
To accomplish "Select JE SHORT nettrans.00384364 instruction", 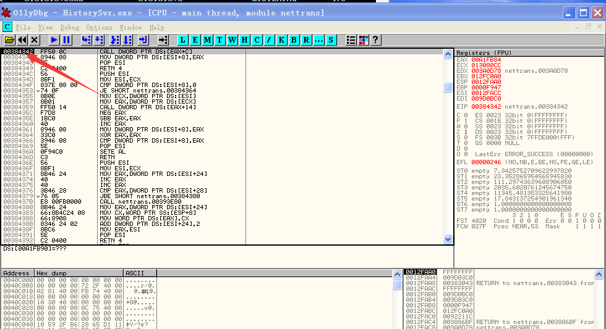I will (148, 91).
